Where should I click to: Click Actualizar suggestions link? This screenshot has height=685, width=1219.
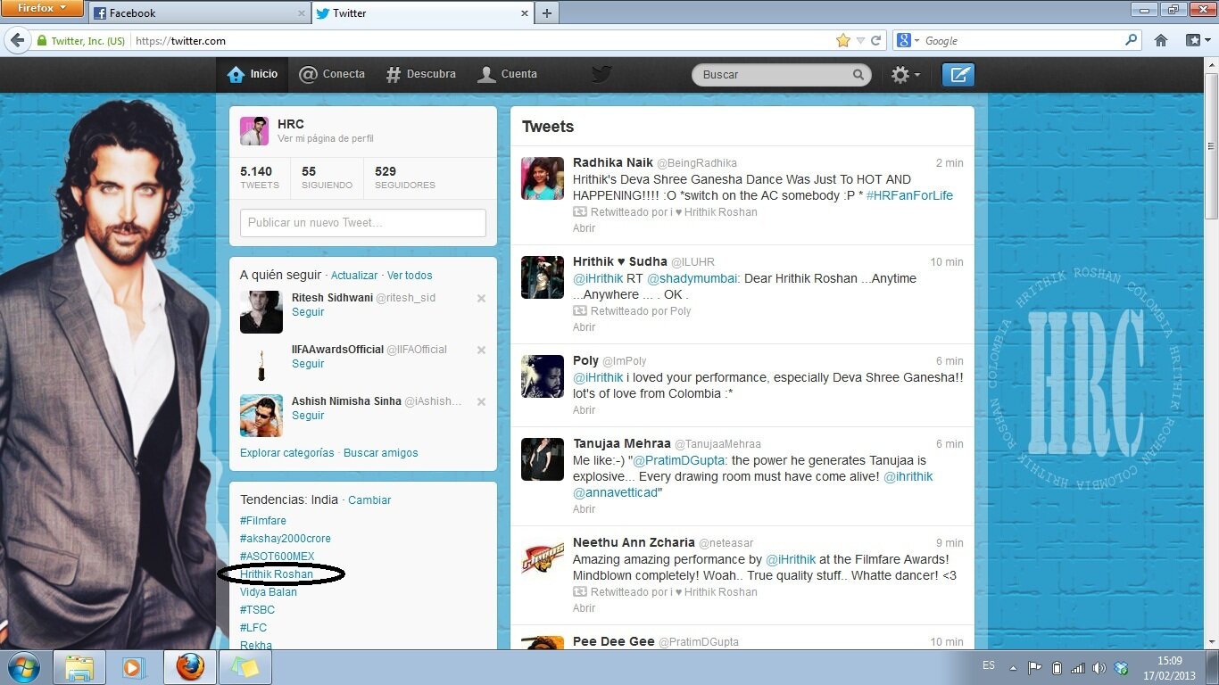(x=354, y=276)
